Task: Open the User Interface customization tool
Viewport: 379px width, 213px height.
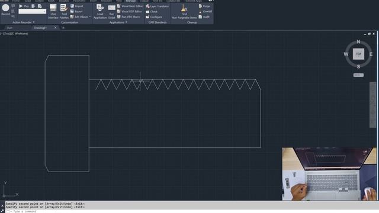Action: [x=53, y=12]
